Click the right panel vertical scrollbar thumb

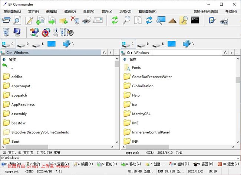click(238, 80)
